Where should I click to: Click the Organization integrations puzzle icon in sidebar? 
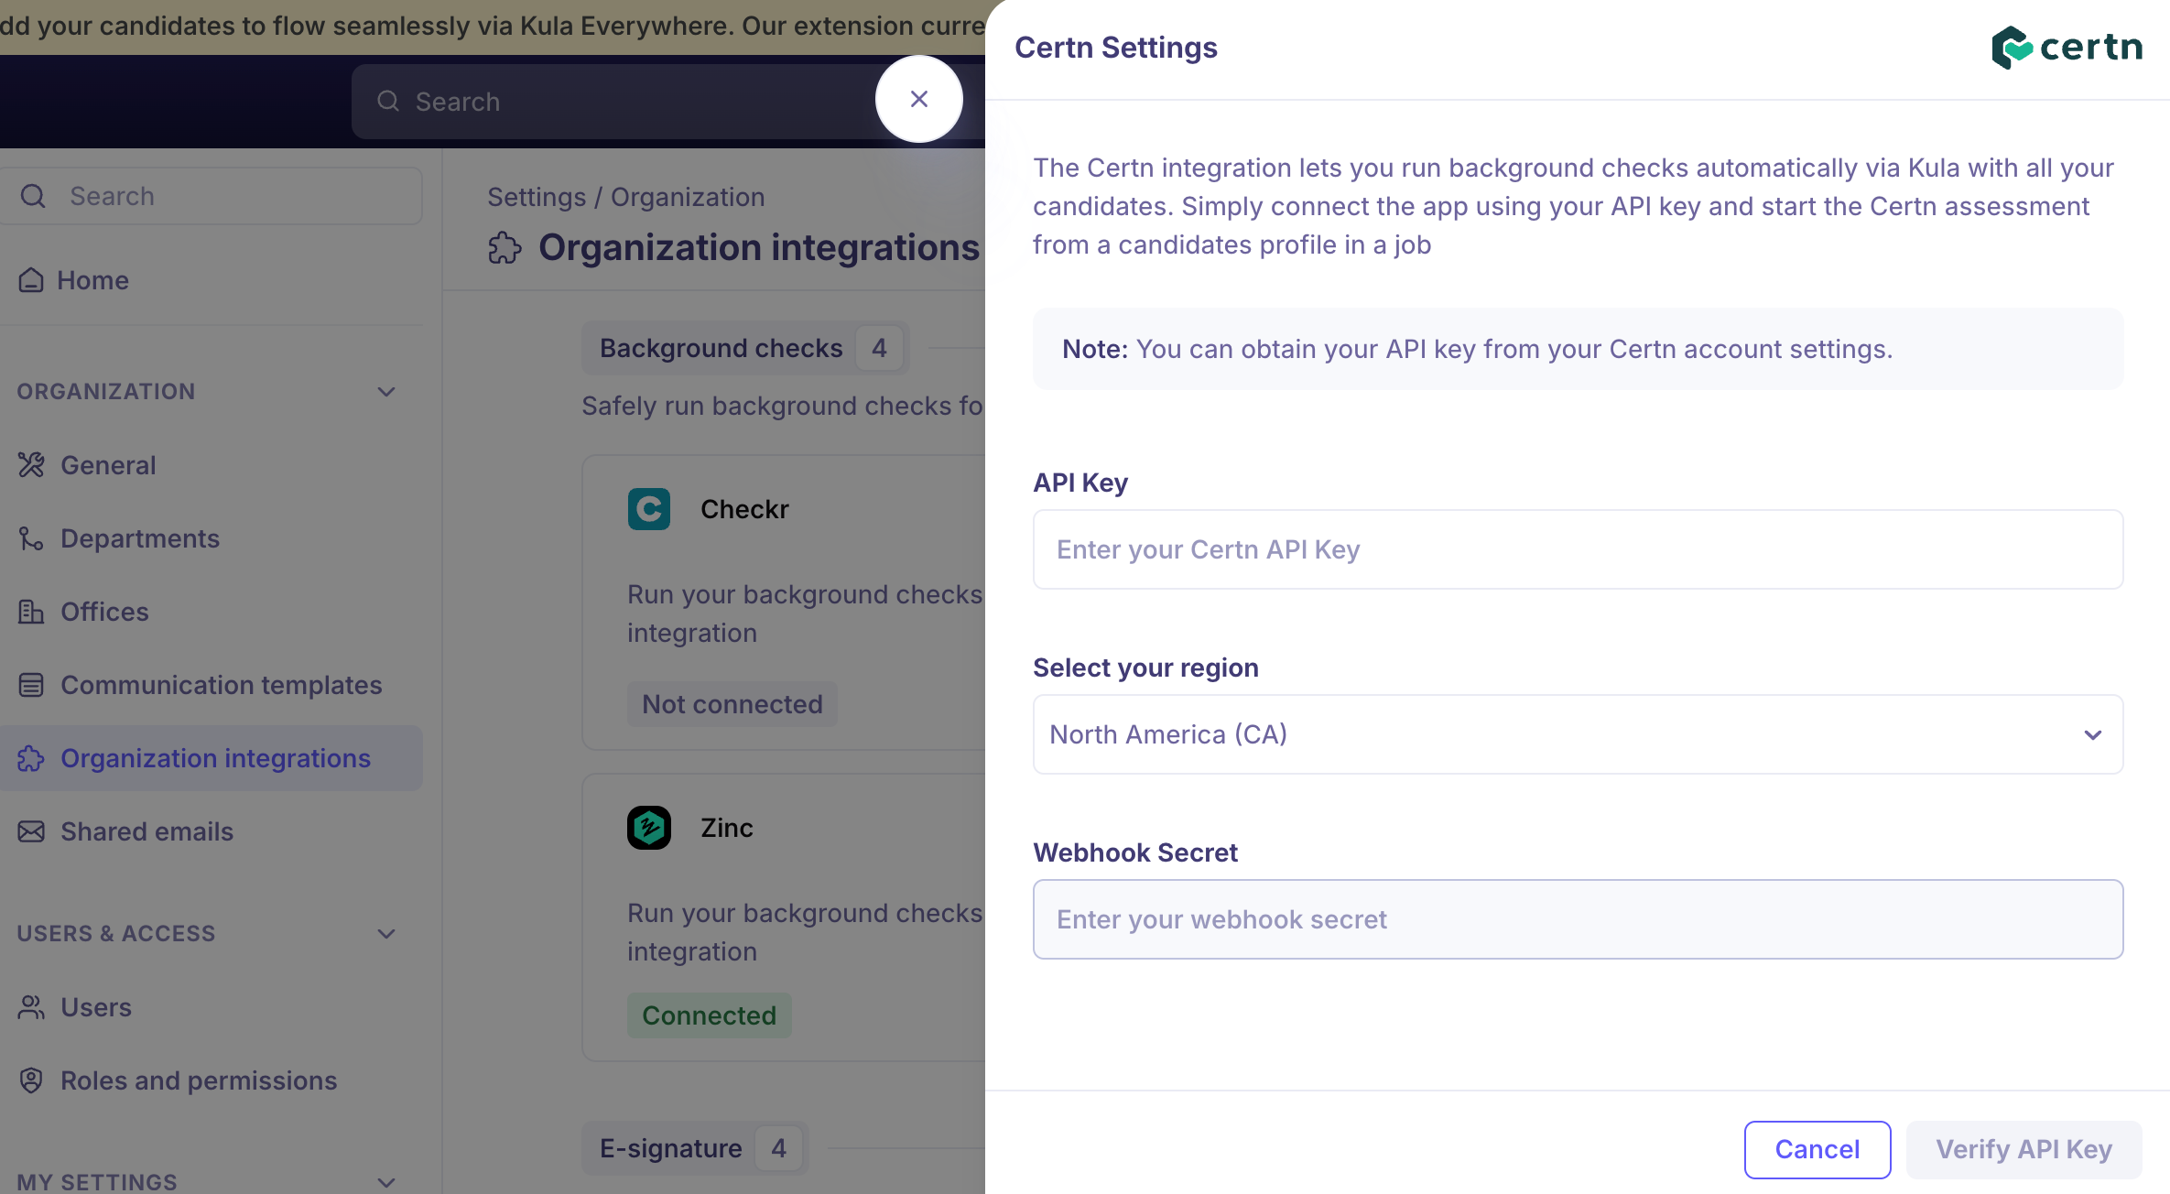point(31,758)
